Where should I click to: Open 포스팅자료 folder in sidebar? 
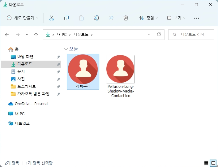click(x=23, y=86)
